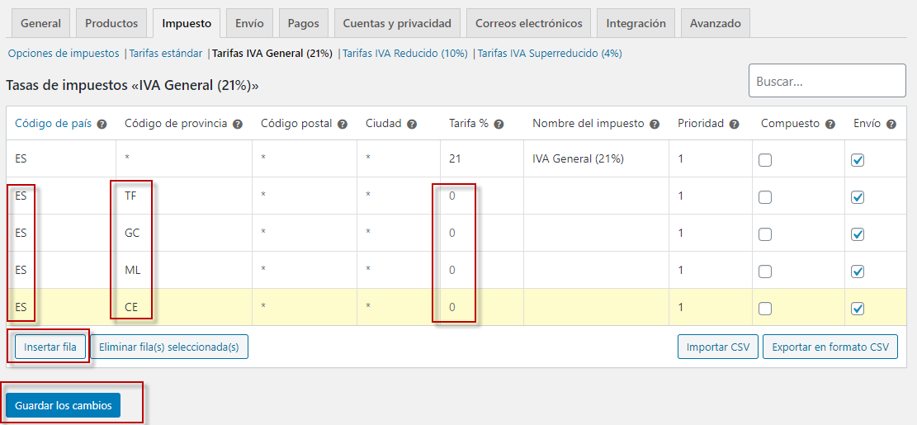The height and width of the screenshot is (425, 917).
Task: Click the current Tarifas IVA General (21%) link
Action: [272, 53]
